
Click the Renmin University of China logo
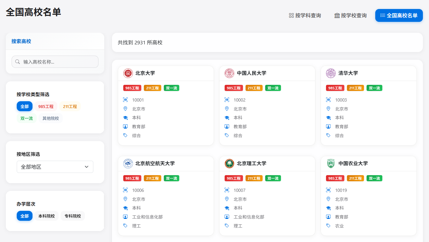coord(229,73)
